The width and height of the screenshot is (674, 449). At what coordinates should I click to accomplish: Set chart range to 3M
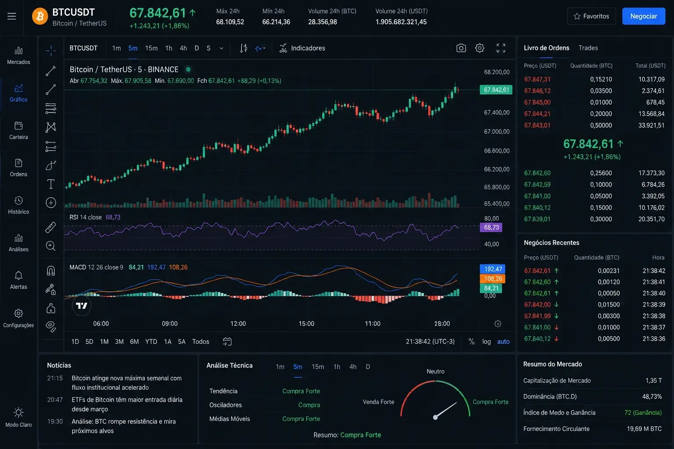pos(119,342)
